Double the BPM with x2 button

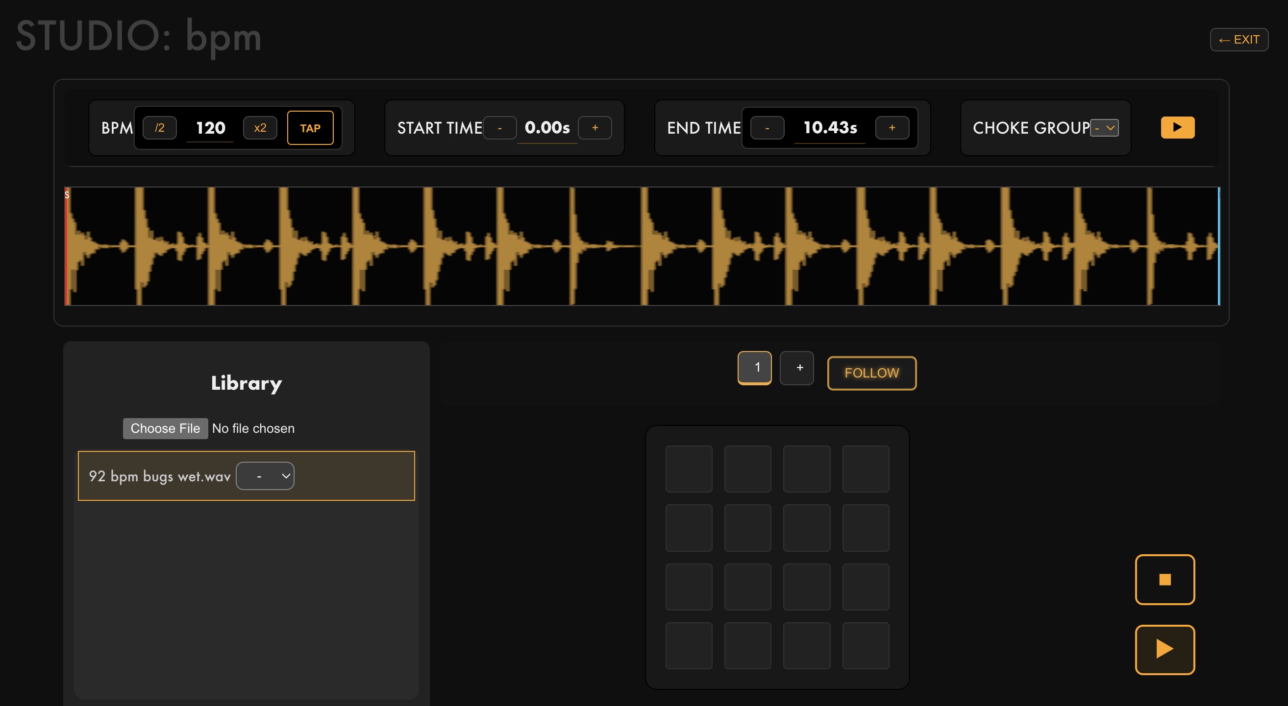click(260, 128)
